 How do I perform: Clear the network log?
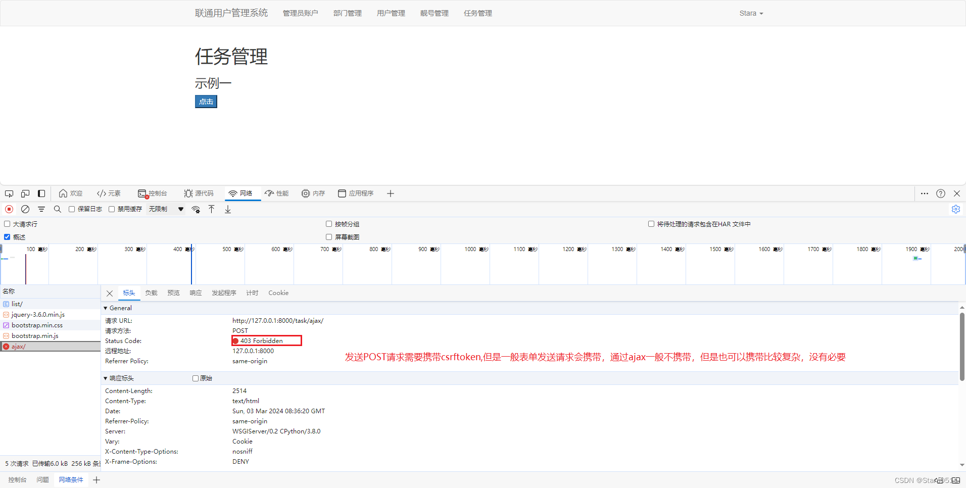point(25,209)
